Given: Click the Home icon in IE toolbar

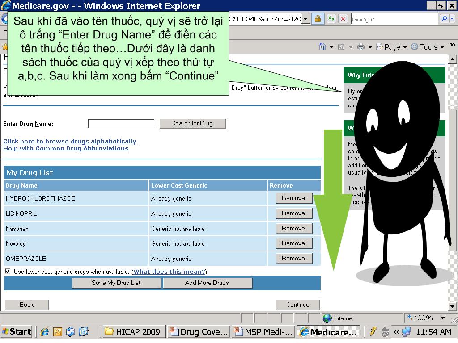Looking at the screenshot, I should [x=322, y=46].
